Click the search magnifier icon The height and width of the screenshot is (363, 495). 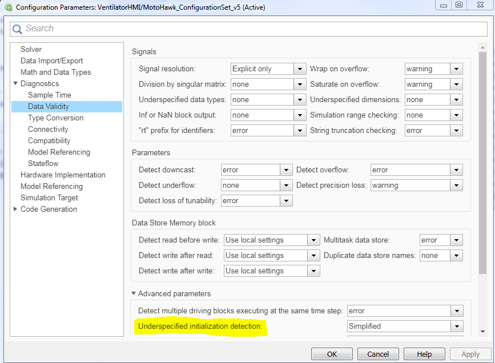pos(17,29)
